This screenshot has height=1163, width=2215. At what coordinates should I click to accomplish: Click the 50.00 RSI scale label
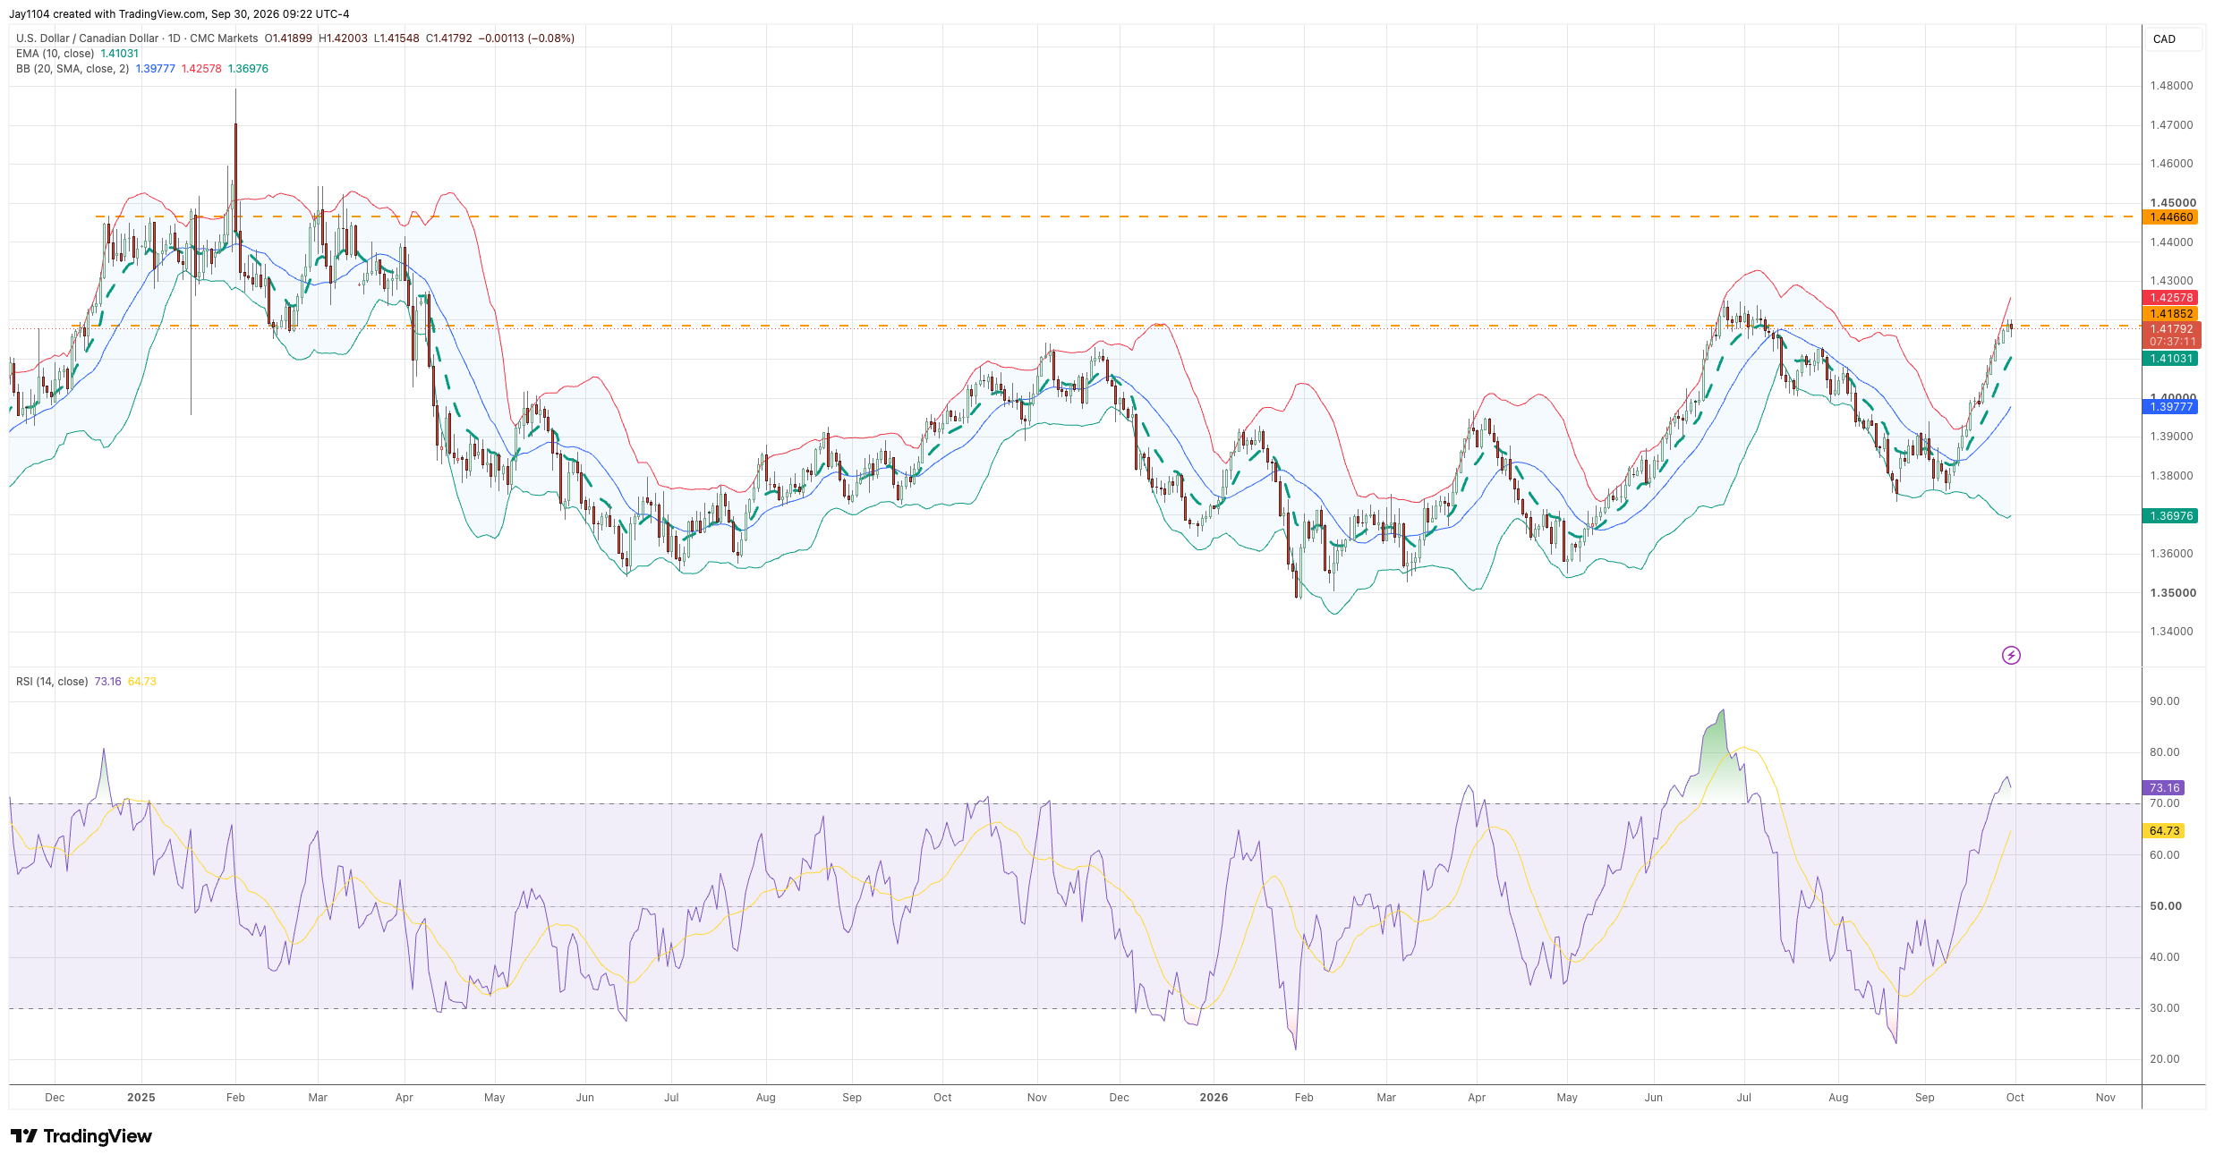[x=2166, y=906]
